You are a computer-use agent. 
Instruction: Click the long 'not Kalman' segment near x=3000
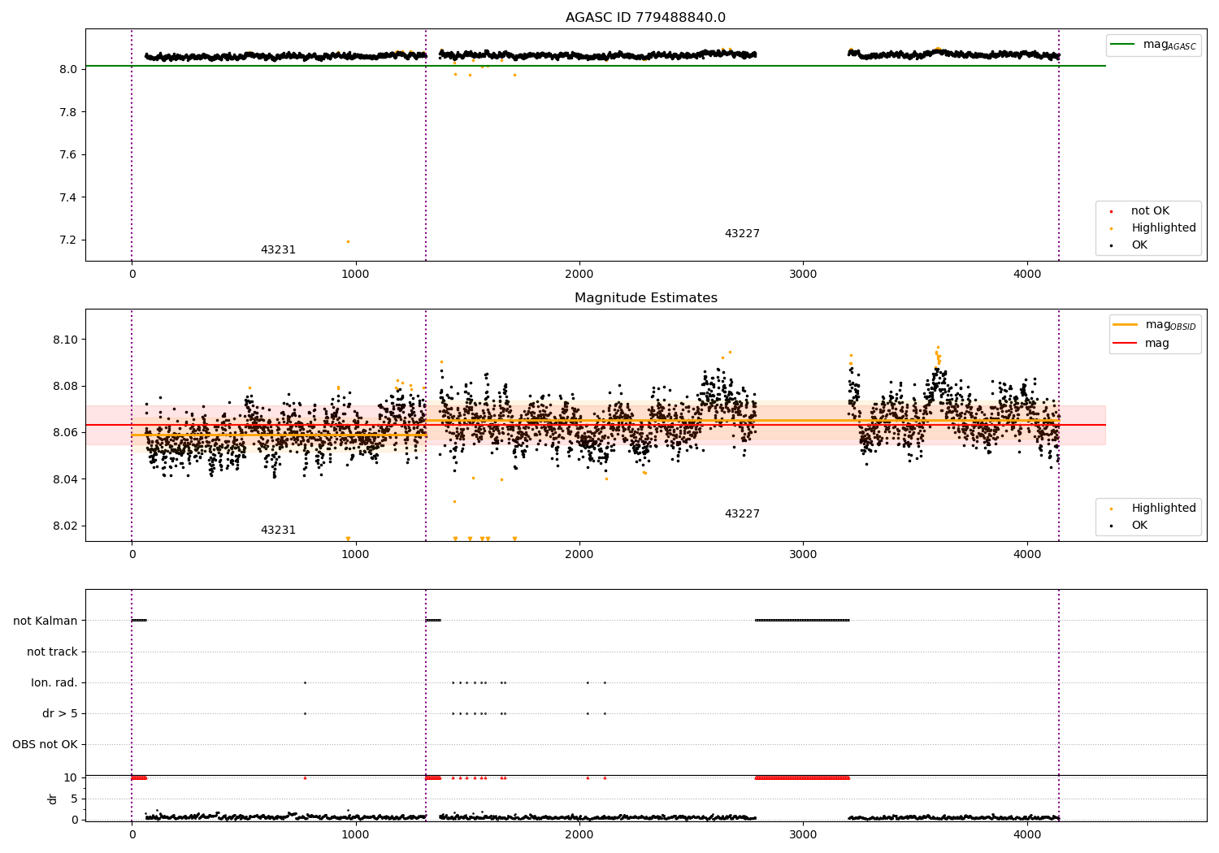coord(802,621)
